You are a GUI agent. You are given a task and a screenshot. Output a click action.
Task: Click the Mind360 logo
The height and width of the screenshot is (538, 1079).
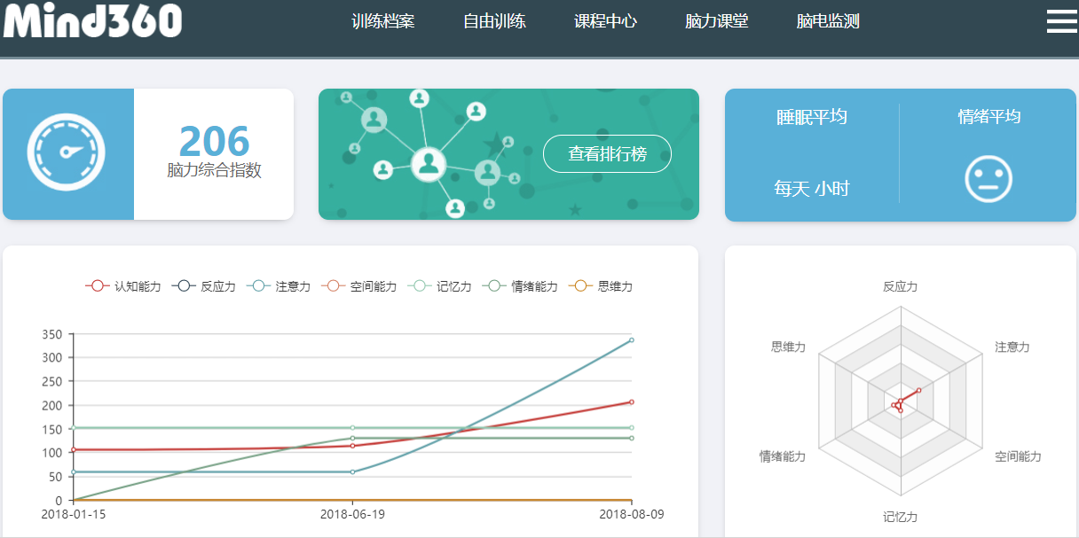pos(92,21)
